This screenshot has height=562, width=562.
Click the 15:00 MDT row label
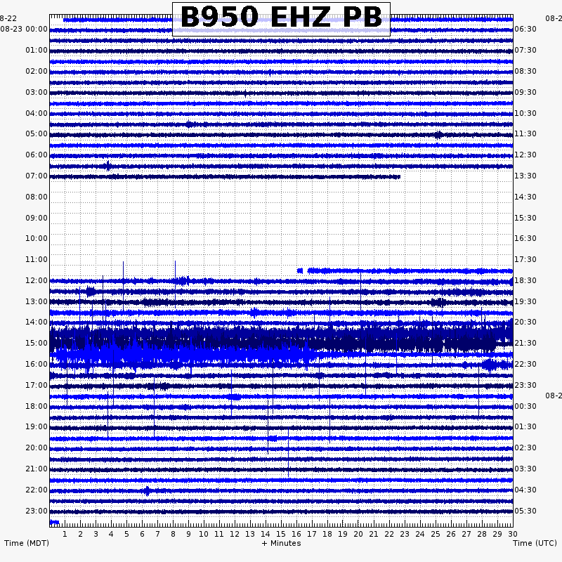click(37, 343)
